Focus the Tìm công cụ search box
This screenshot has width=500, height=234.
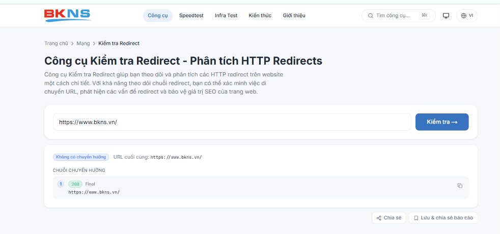pyautogui.click(x=398, y=16)
